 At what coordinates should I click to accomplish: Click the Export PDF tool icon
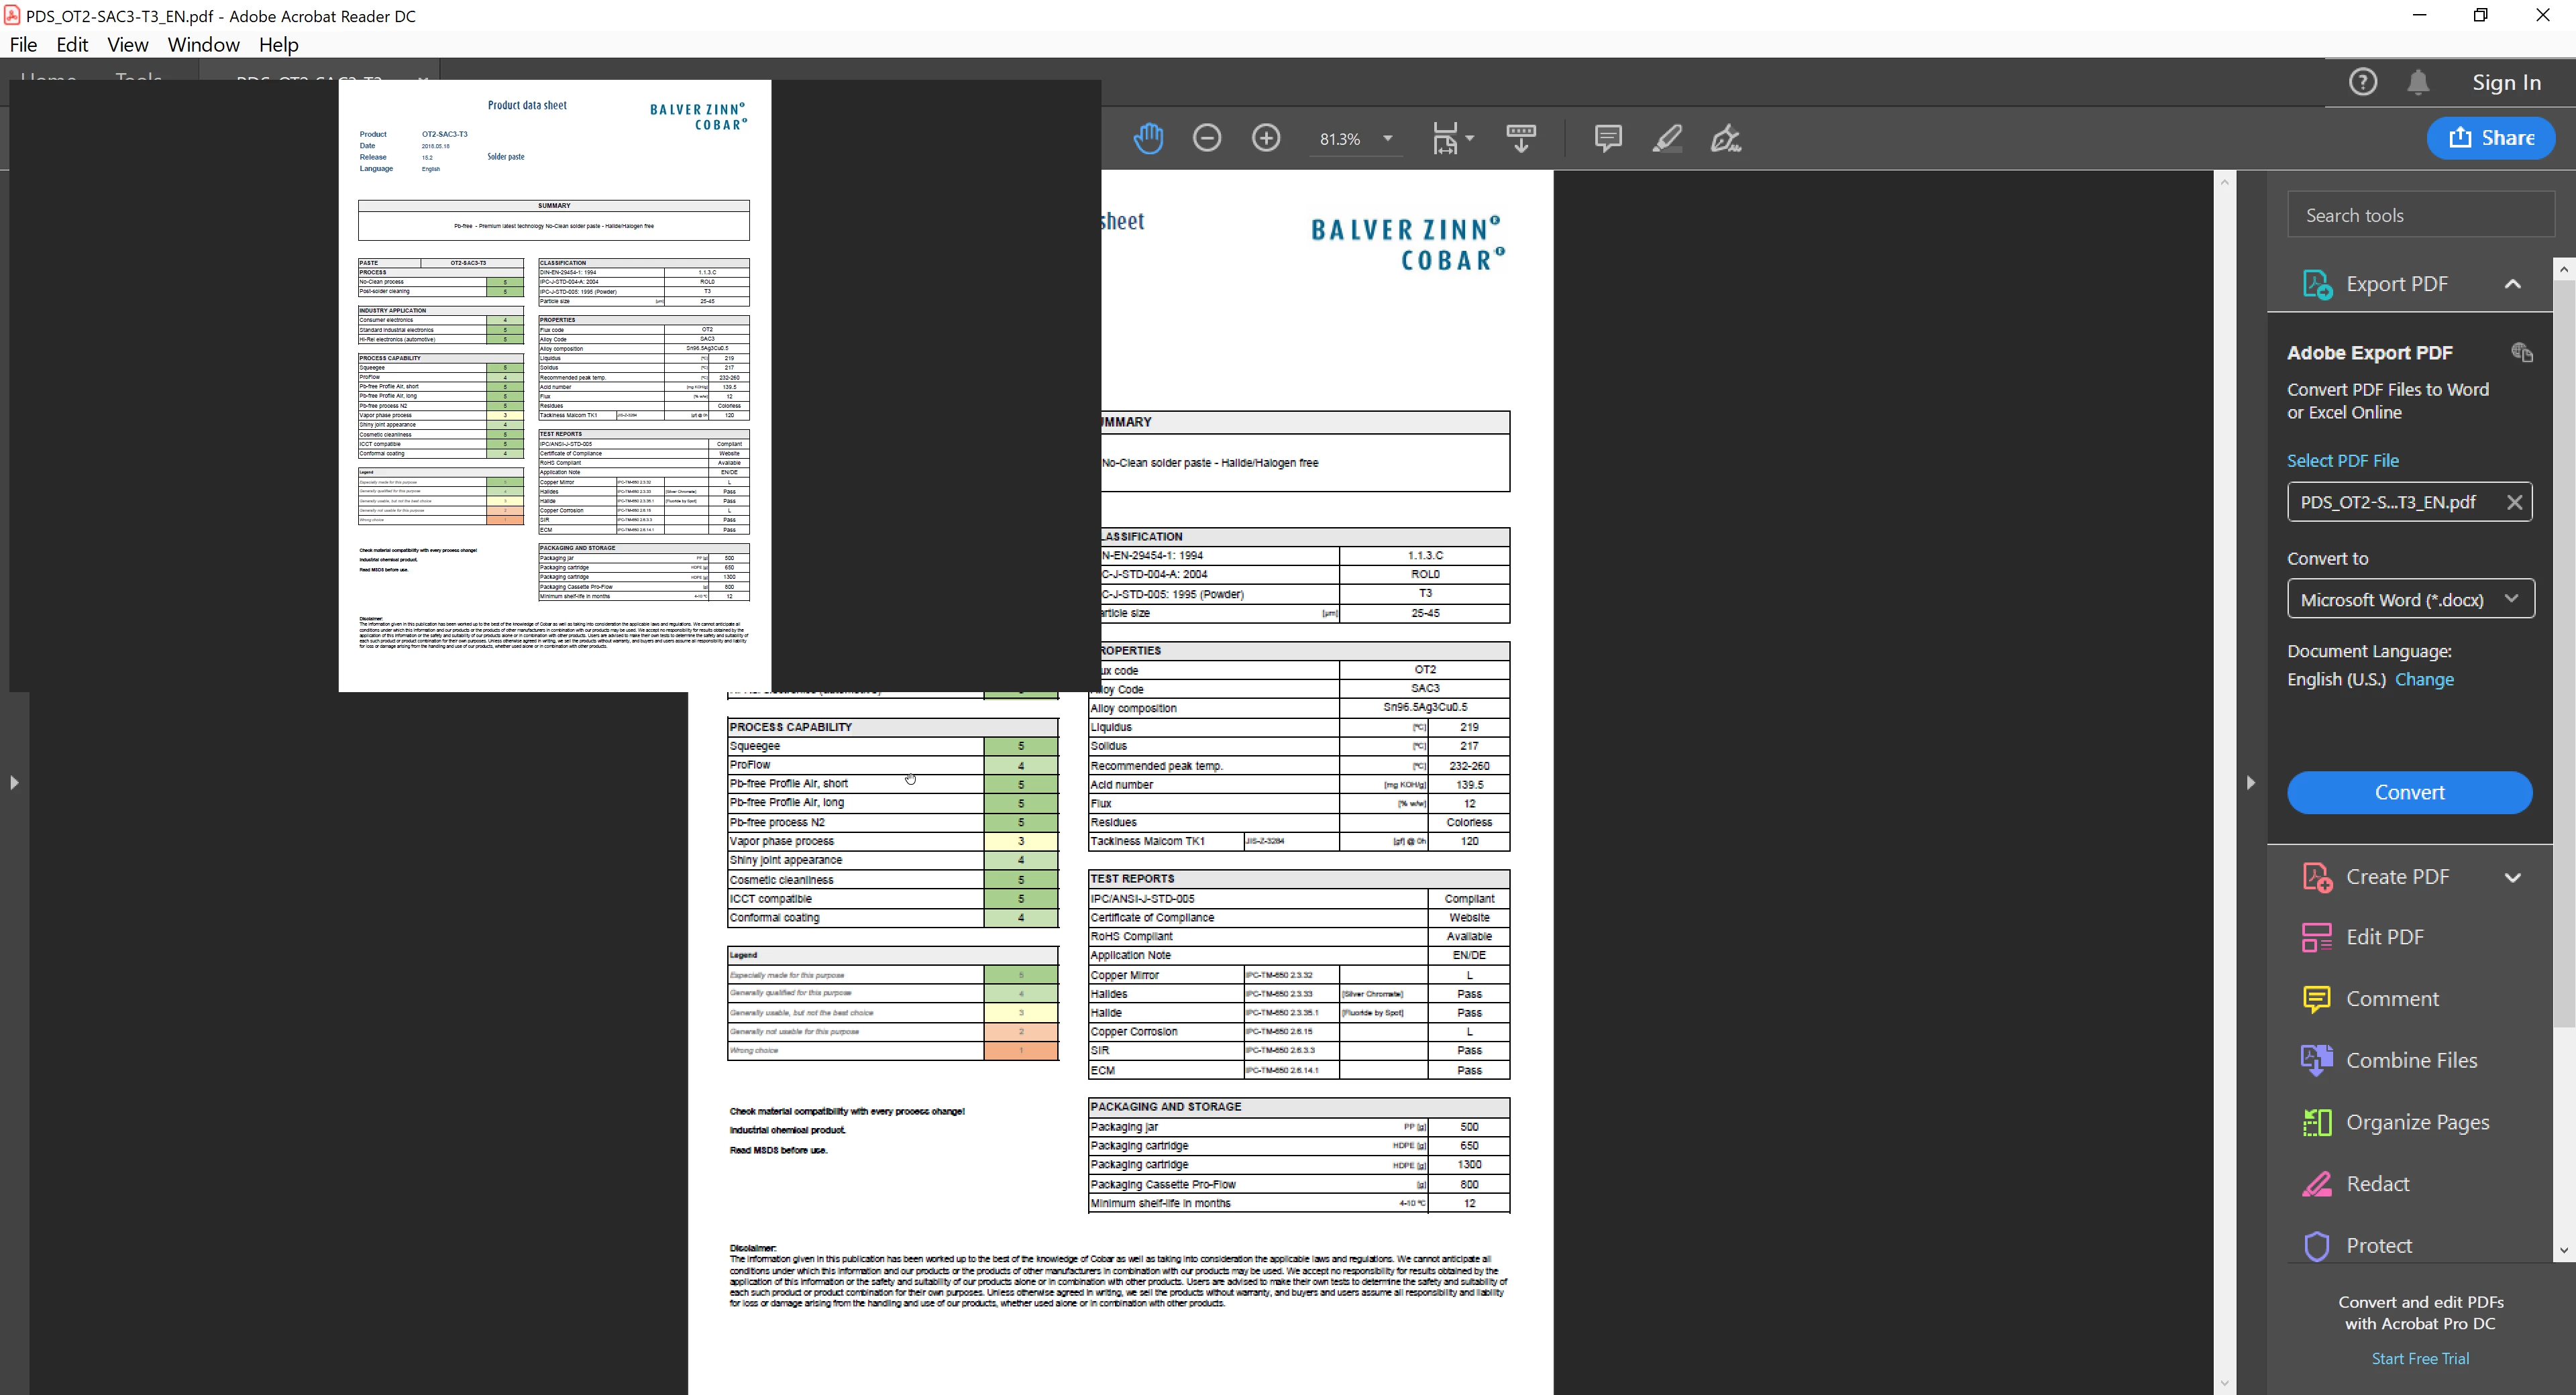pos(2317,284)
